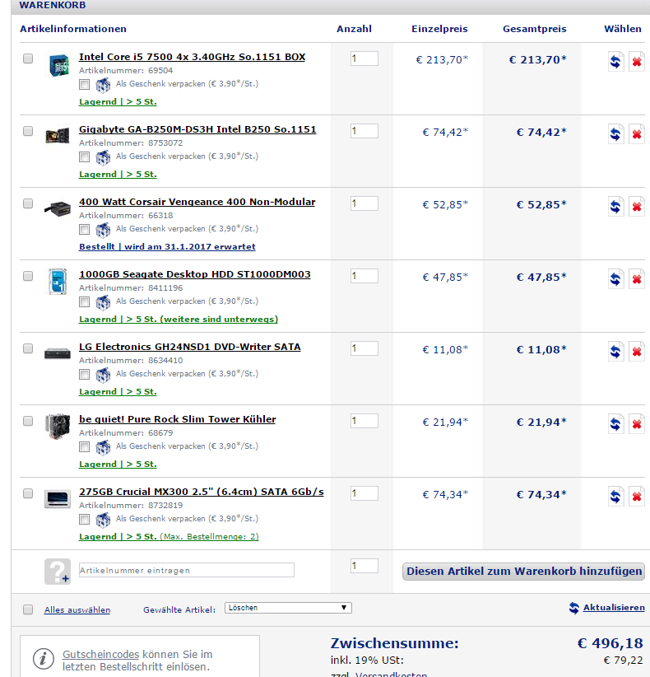Enable gift wrapping for Crucial MX300
The width and height of the screenshot is (650, 677).
(85, 520)
